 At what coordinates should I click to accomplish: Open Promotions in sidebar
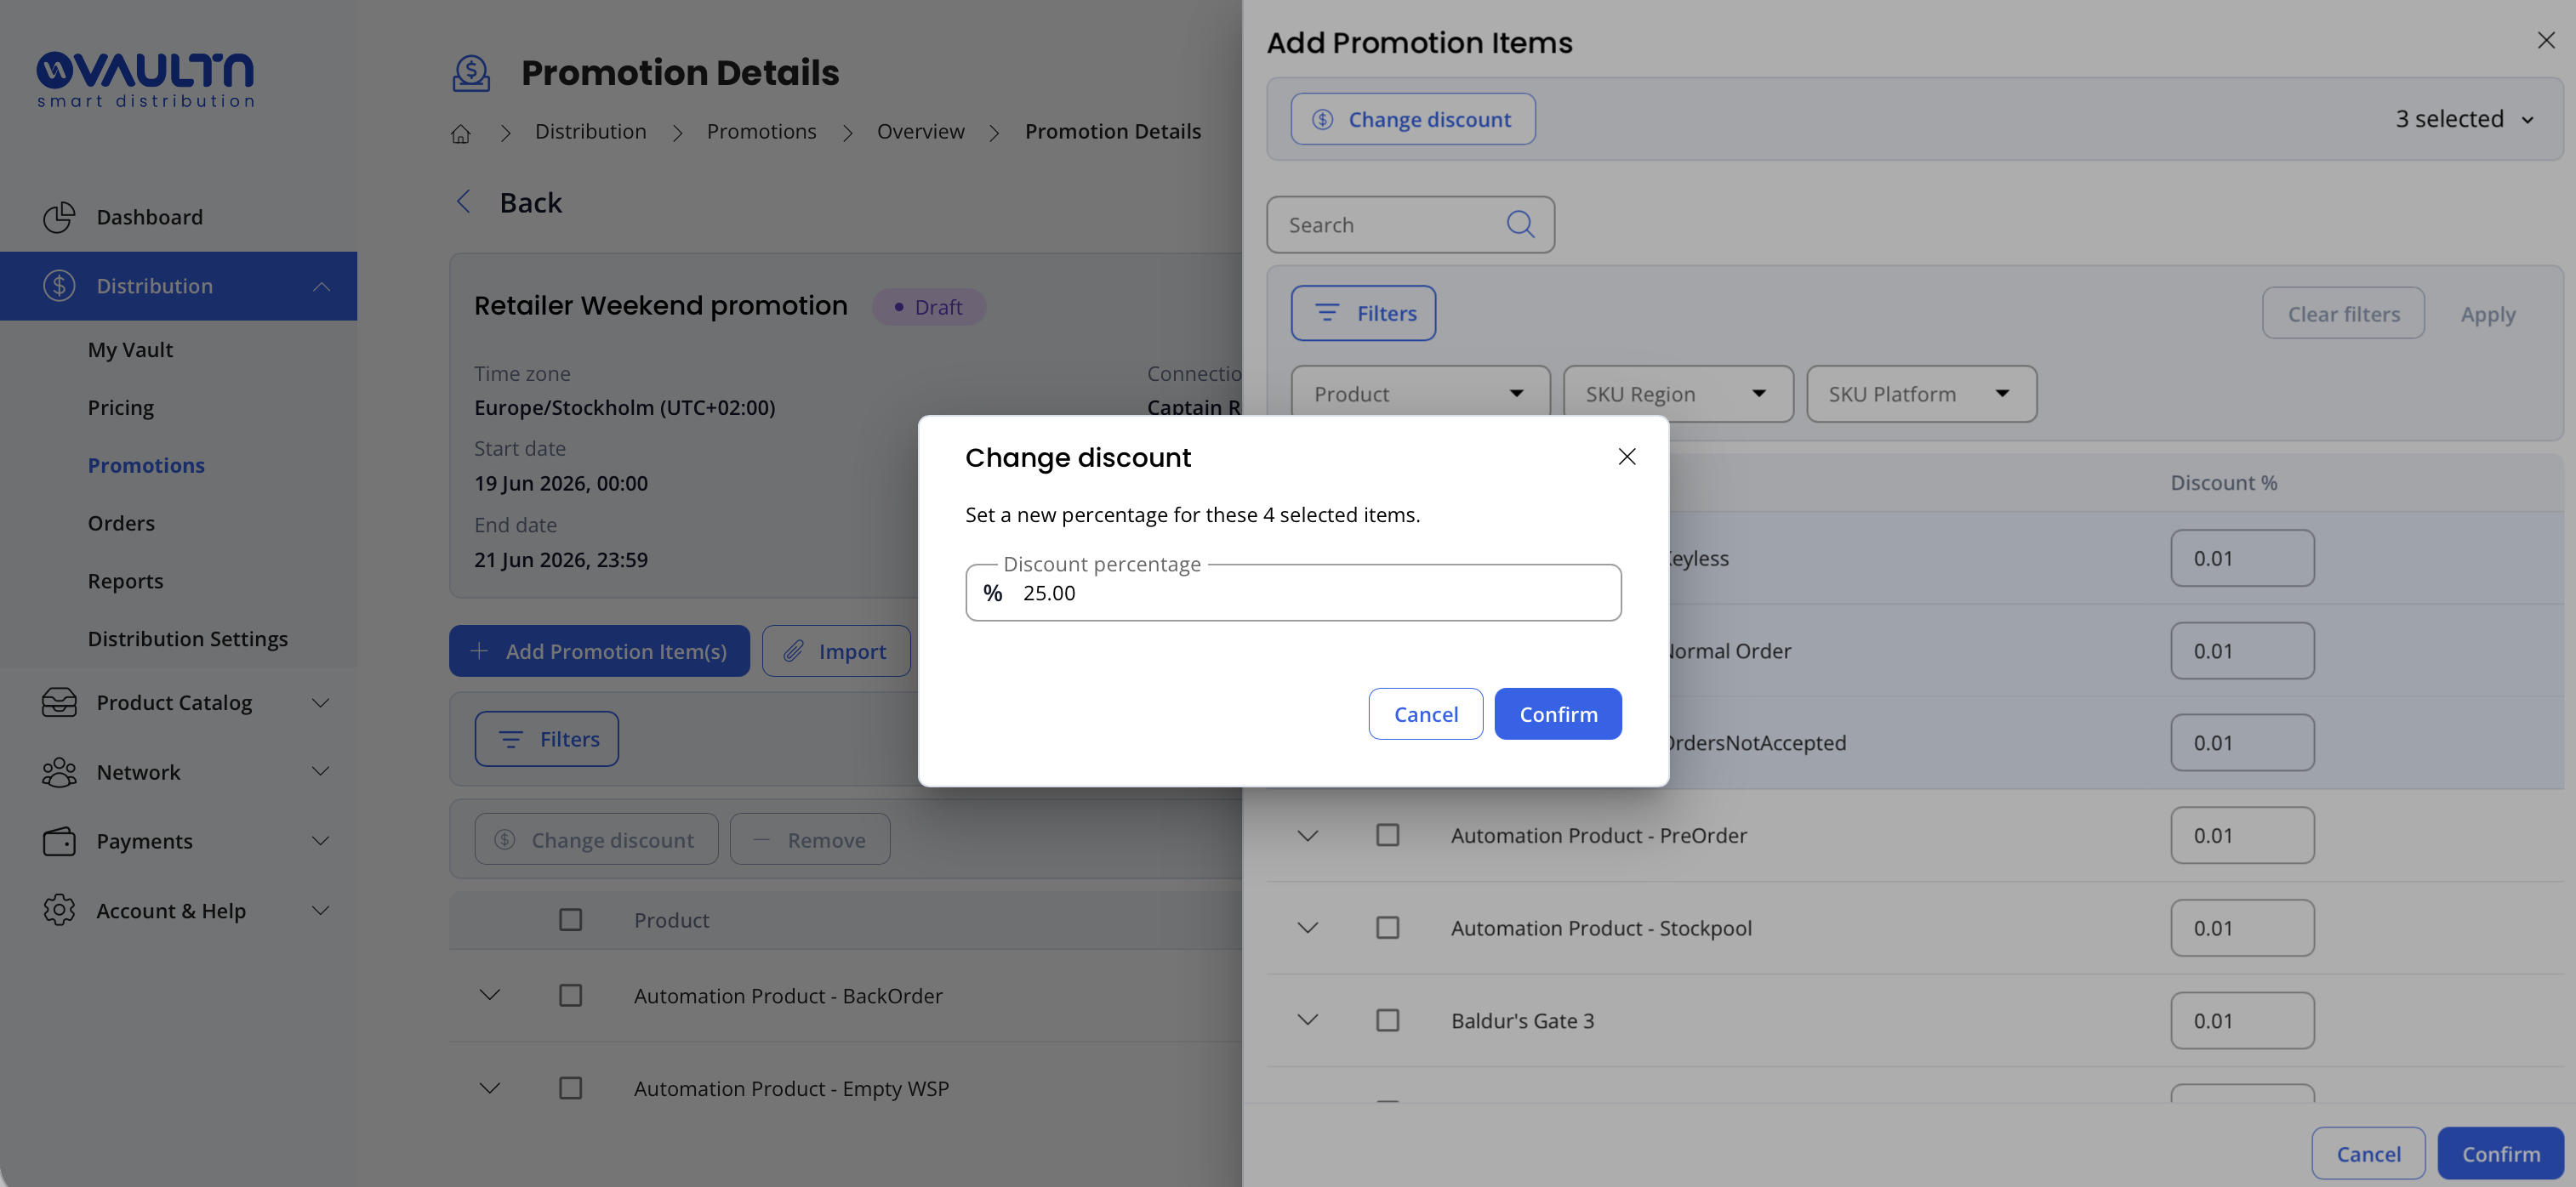tap(146, 464)
